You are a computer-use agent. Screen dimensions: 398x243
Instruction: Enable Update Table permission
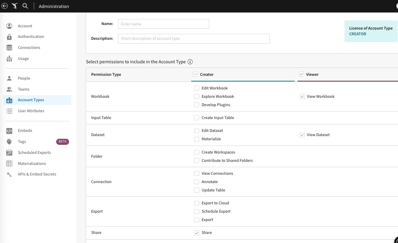click(197, 190)
